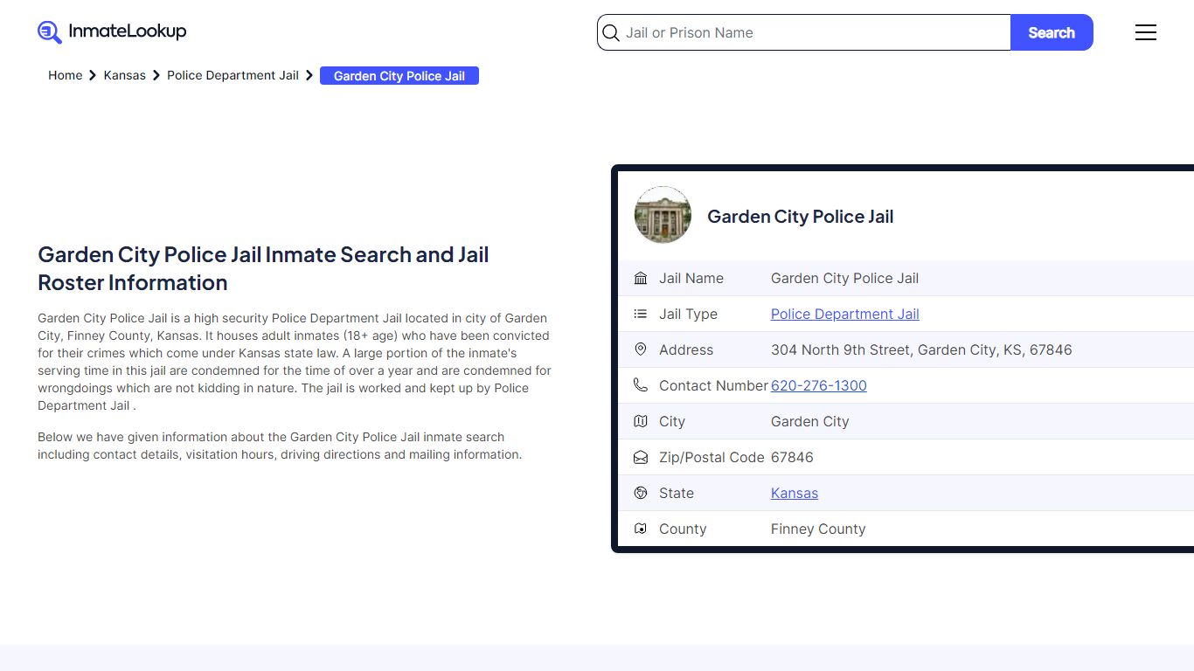
Task: Click the chevron after Police Department Jail breadcrumb
Action: [x=309, y=76]
